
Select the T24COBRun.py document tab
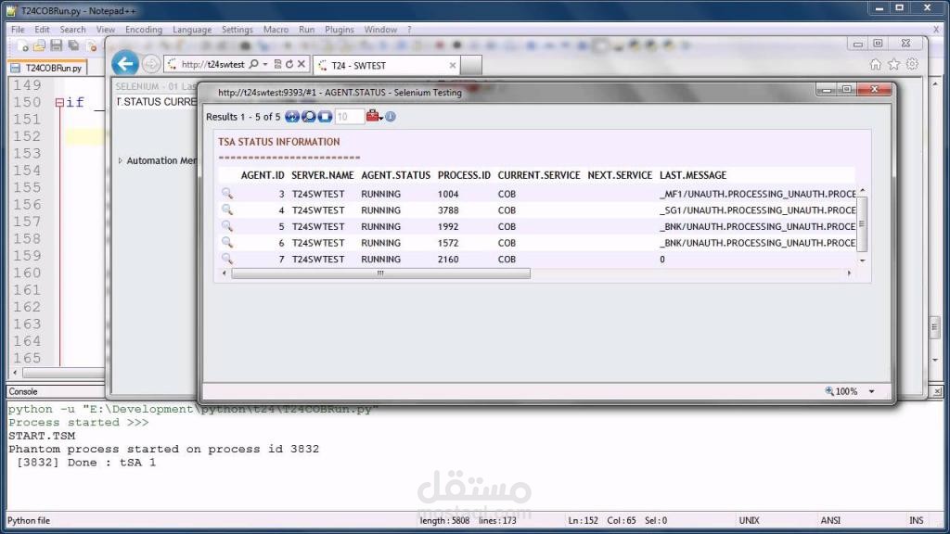click(47, 67)
